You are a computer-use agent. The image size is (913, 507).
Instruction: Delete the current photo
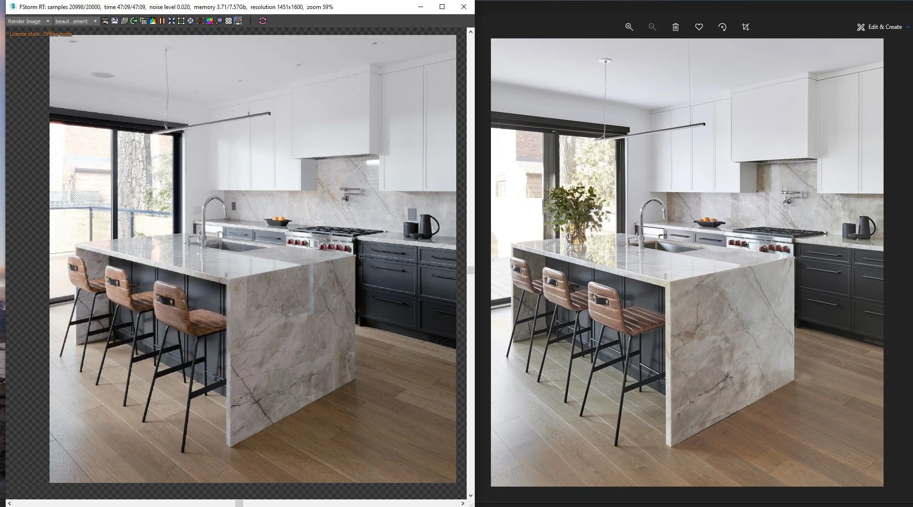click(x=675, y=27)
